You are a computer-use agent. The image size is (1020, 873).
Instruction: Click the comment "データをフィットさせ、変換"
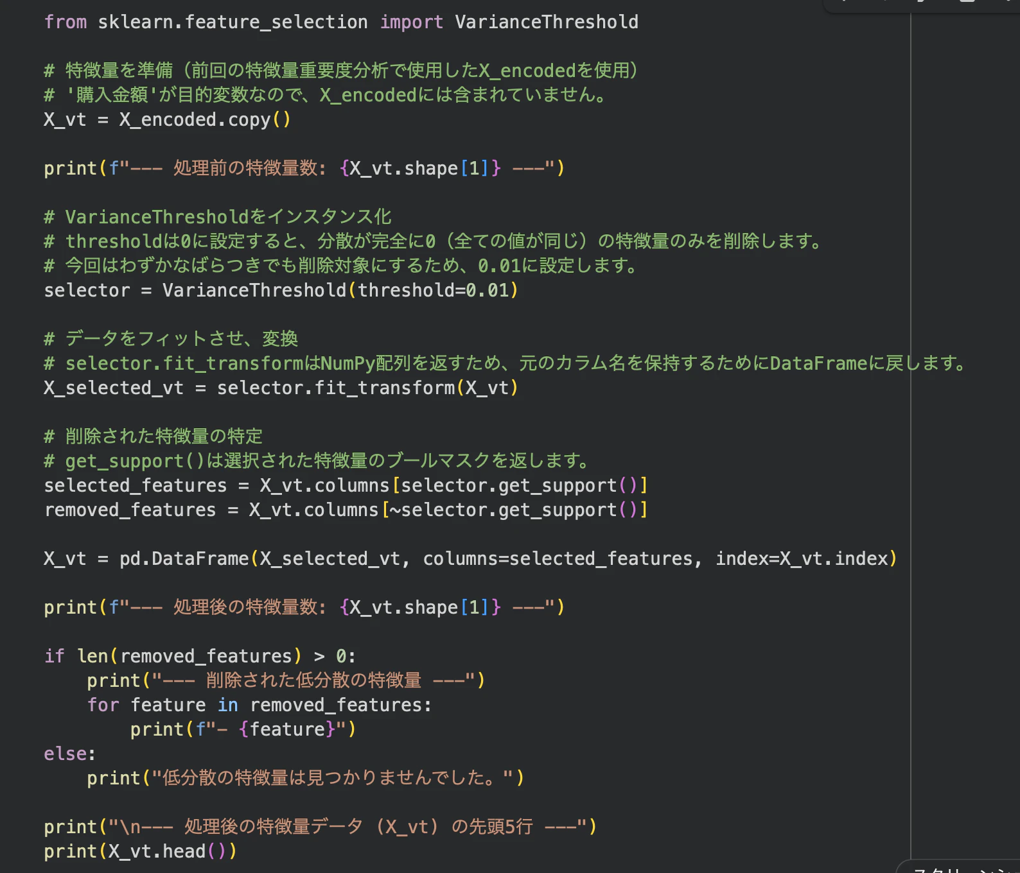click(x=171, y=339)
